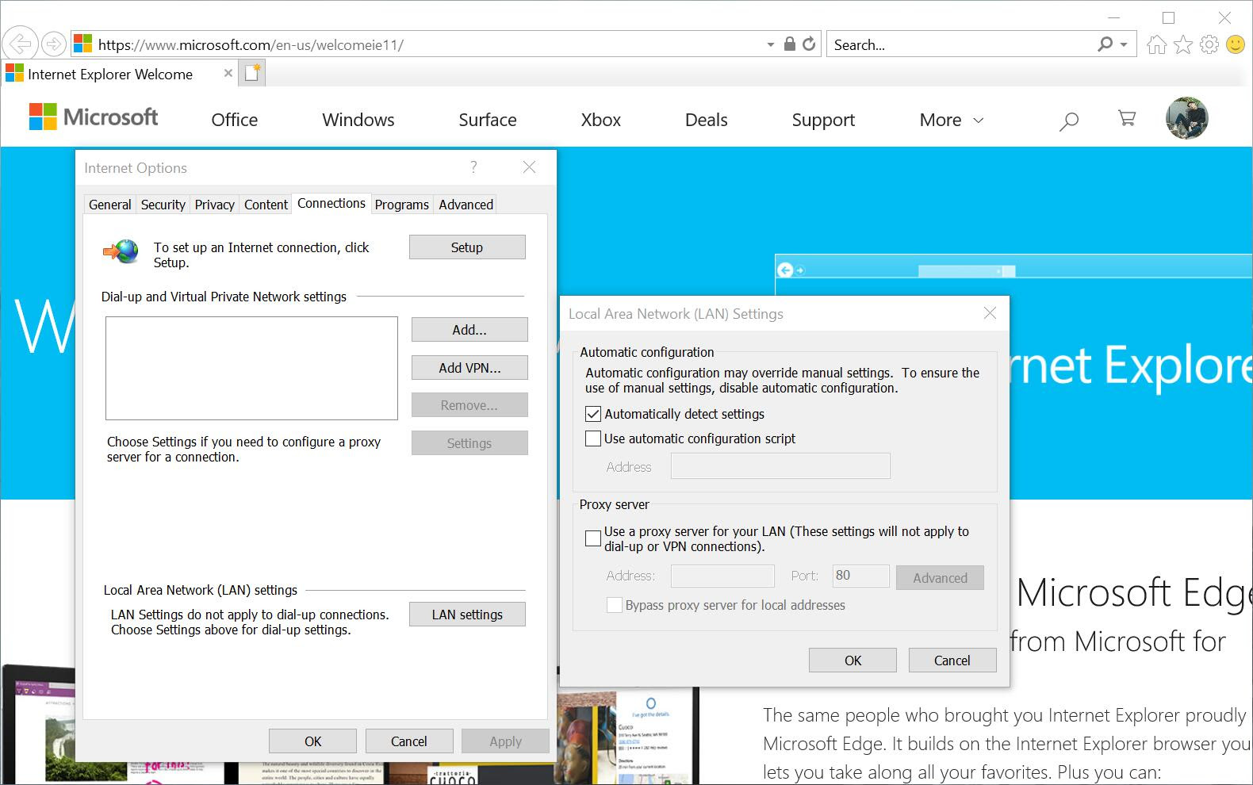Click the Setup button
Screen dimensions: 1253x785
point(467,247)
